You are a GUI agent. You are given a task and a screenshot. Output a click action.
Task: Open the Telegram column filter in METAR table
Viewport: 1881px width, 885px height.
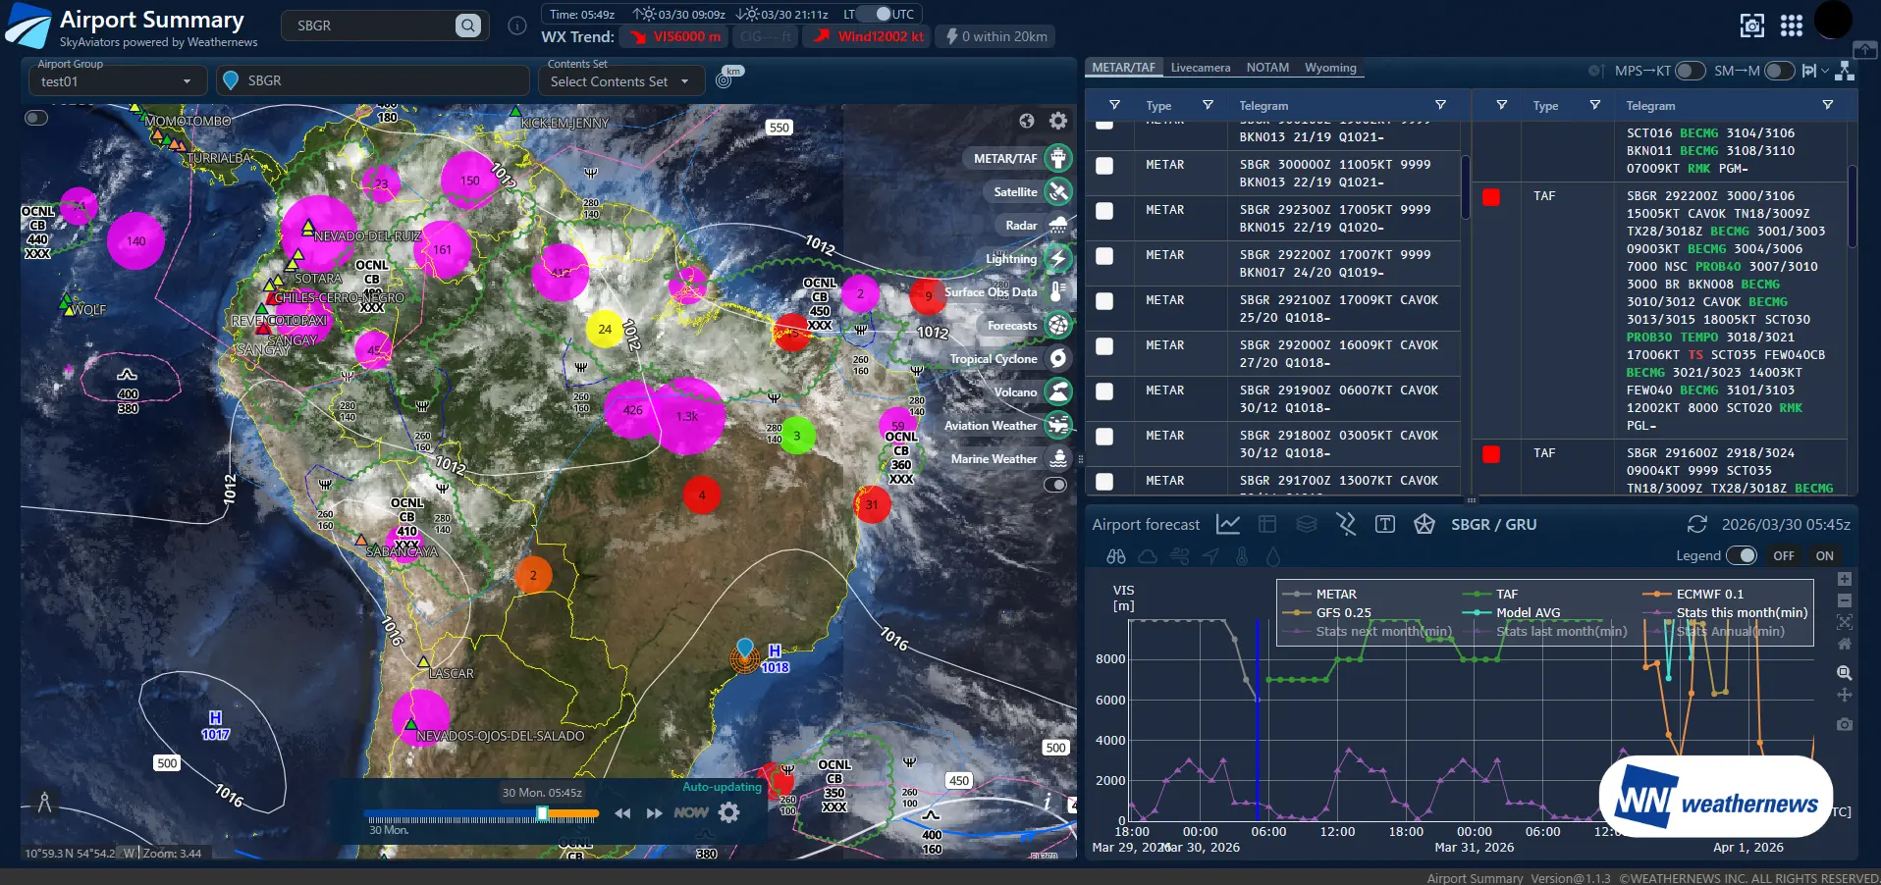click(1440, 105)
